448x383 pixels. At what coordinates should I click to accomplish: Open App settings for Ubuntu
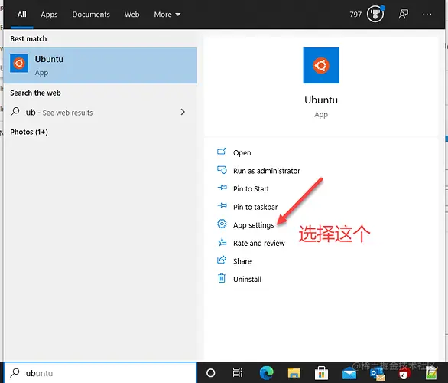click(253, 225)
